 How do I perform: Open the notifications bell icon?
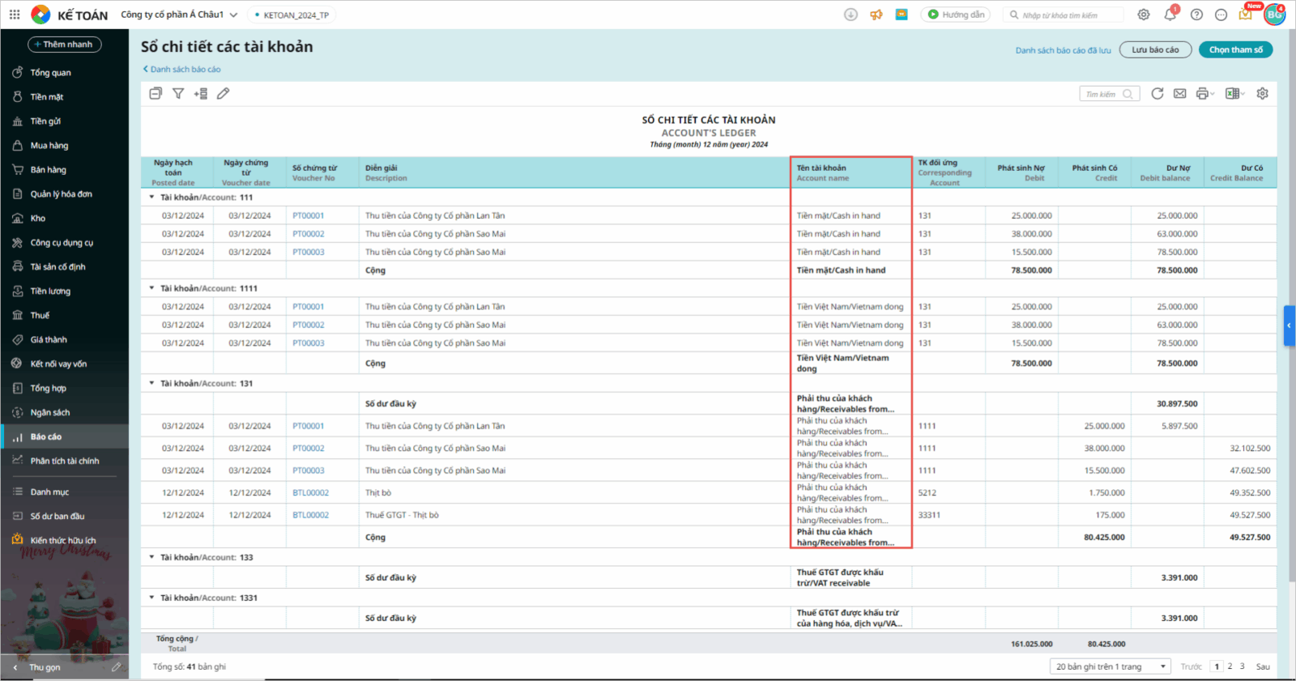point(1170,15)
